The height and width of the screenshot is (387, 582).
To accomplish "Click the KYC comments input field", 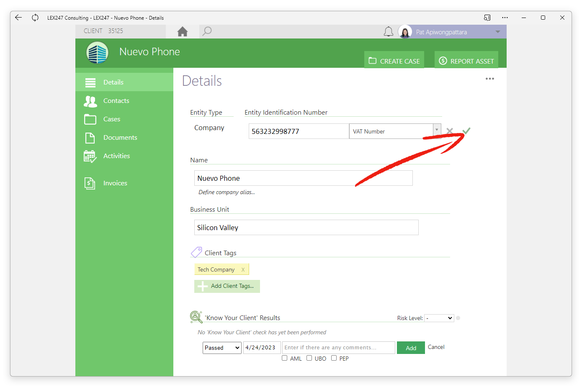I will (x=339, y=348).
